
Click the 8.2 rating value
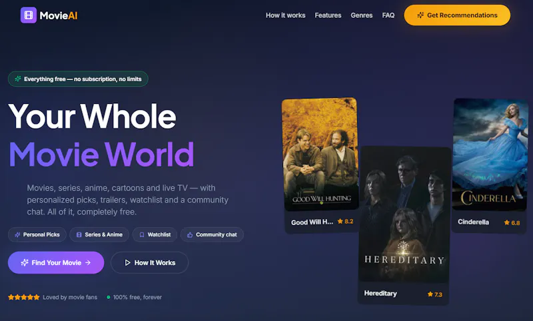pos(348,222)
